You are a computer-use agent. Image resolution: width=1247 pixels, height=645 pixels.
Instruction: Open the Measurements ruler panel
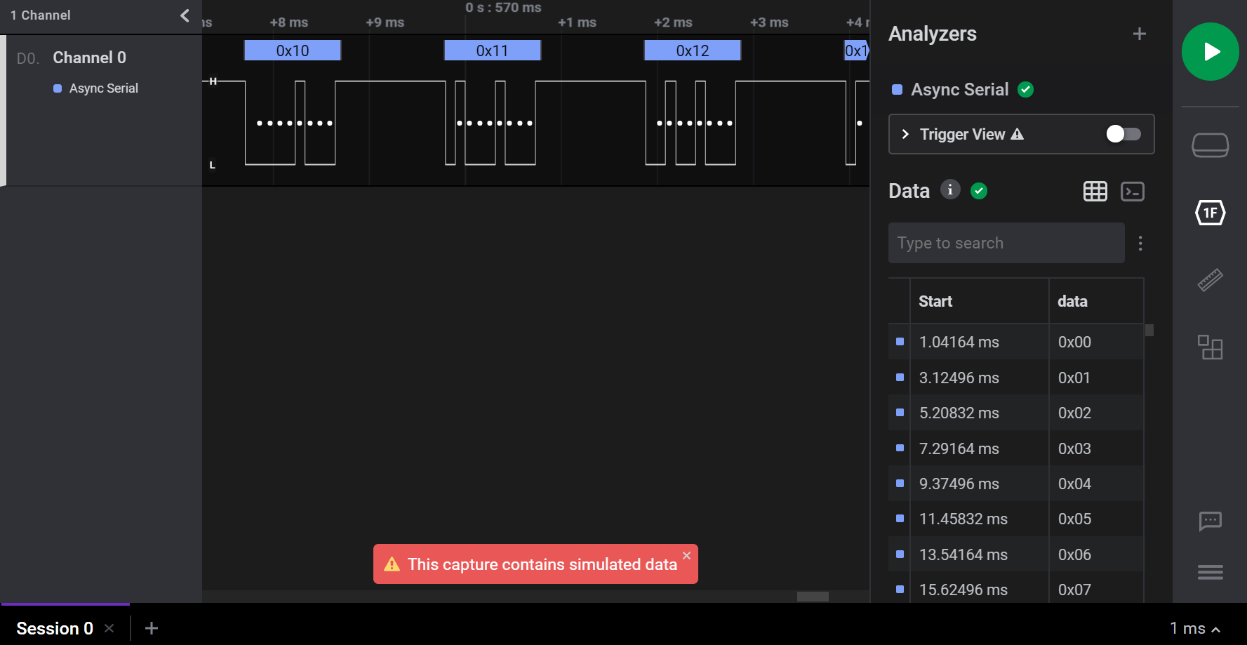pyautogui.click(x=1210, y=280)
